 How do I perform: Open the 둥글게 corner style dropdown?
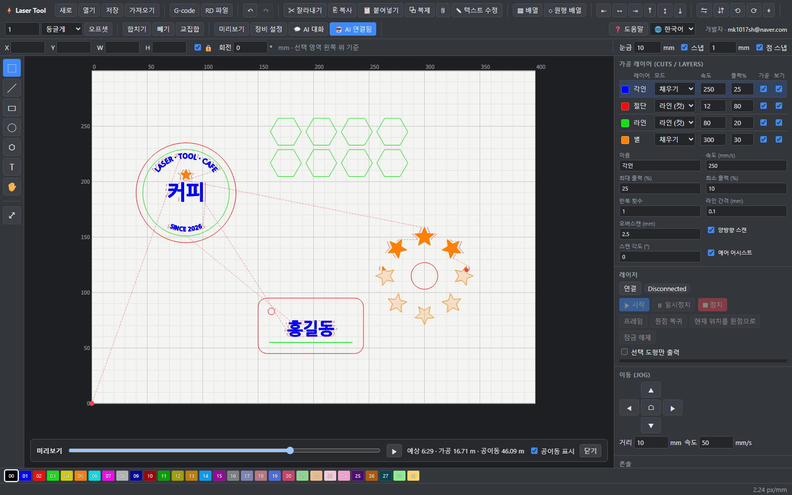tap(61, 29)
